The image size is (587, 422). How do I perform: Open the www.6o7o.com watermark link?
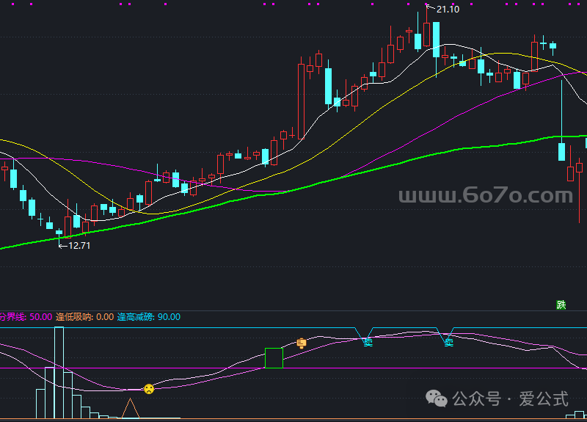coord(485,196)
